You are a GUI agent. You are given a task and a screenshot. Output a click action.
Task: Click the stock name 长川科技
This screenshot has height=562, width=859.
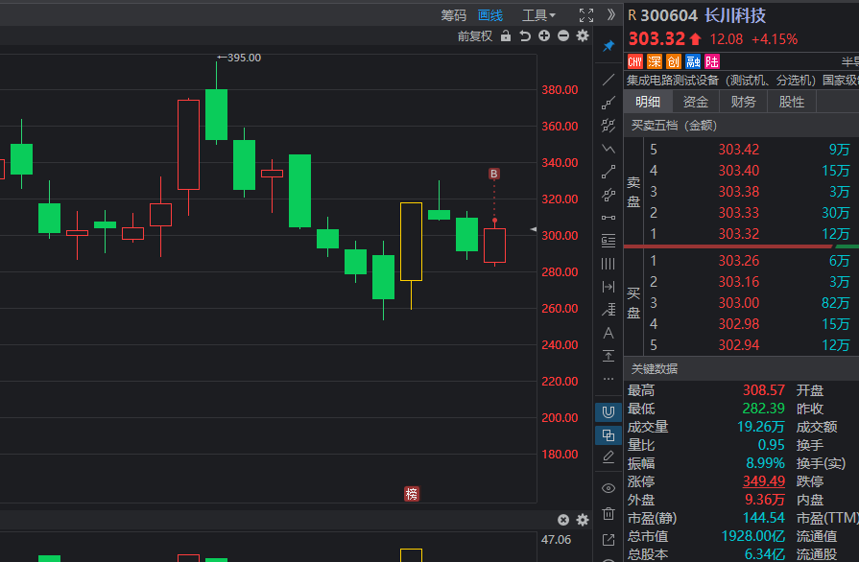(734, 15)
